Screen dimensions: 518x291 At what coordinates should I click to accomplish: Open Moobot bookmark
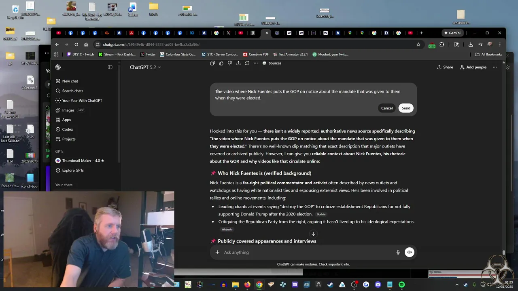(330, 54)
